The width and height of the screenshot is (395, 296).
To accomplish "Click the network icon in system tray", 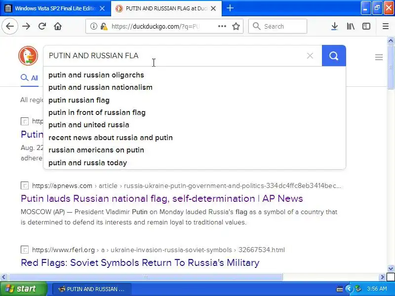I will click(358, 289).
